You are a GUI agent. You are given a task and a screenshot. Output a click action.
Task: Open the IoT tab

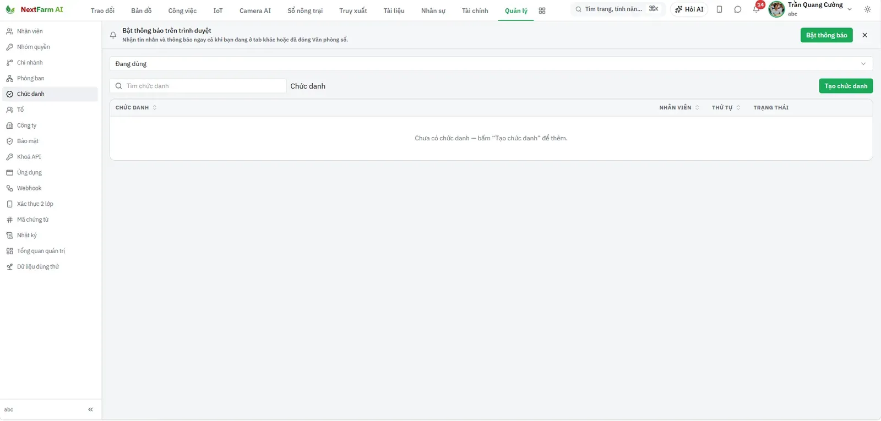[x=218, y=11]
